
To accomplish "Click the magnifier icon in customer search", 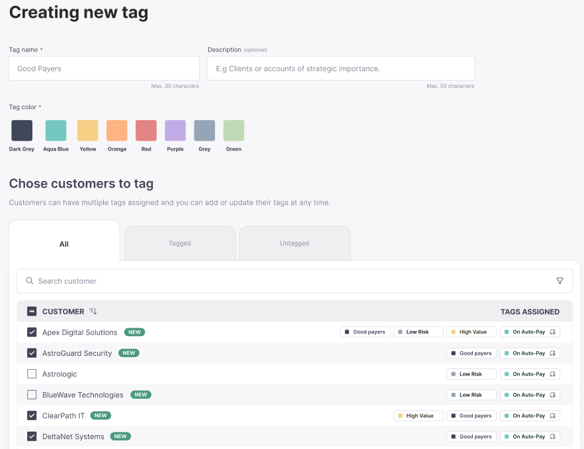I will [x=29, y=281].
